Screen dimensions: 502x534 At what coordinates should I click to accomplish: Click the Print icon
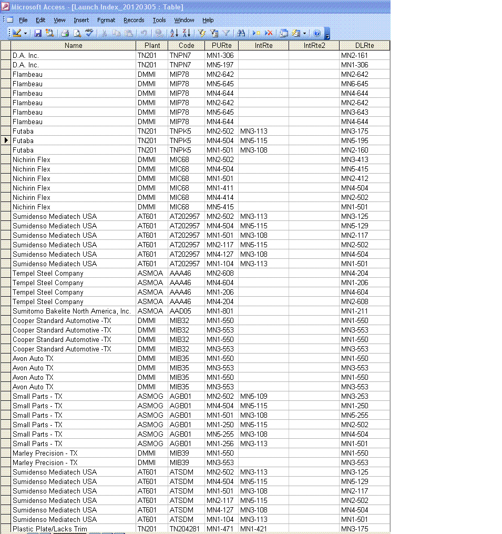[65, 33]
